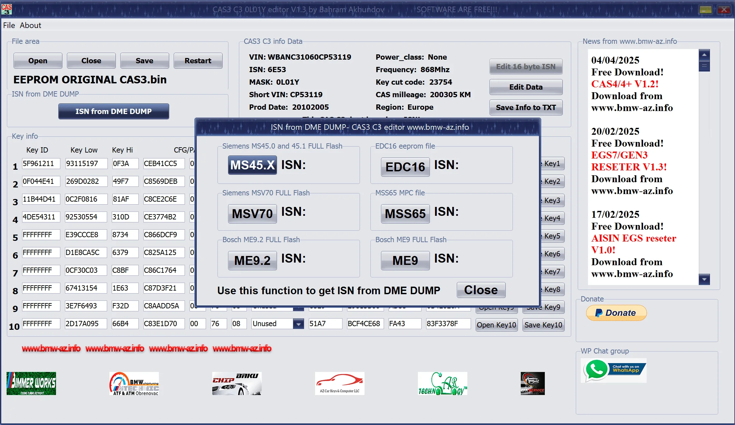Click the EGS7/GEN3 news headline
735x425 pixels.
629,161
